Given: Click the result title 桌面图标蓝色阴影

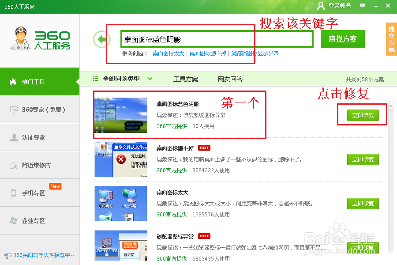Looking at the screenshot, I should click(178, 104).
